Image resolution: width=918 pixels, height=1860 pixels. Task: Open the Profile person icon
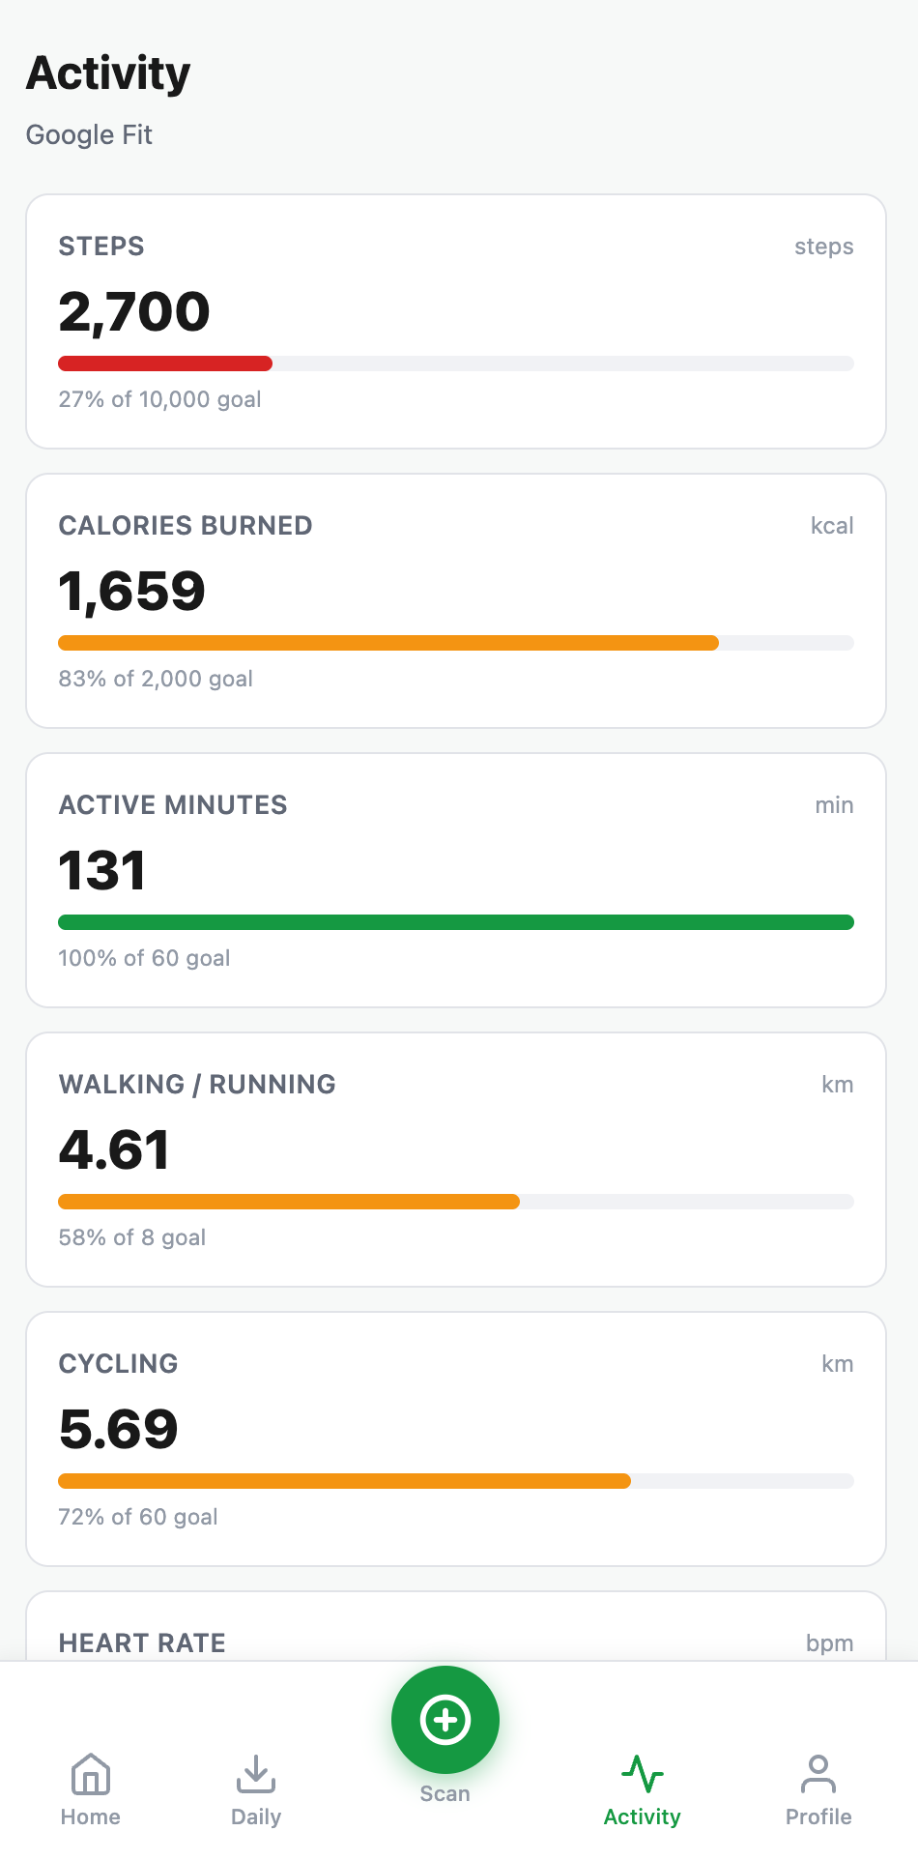pos(818,1775)
